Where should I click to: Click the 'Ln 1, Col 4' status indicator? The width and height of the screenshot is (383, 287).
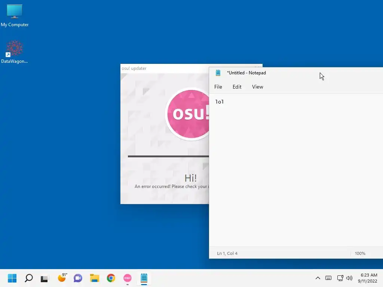[x=227, y=253]
